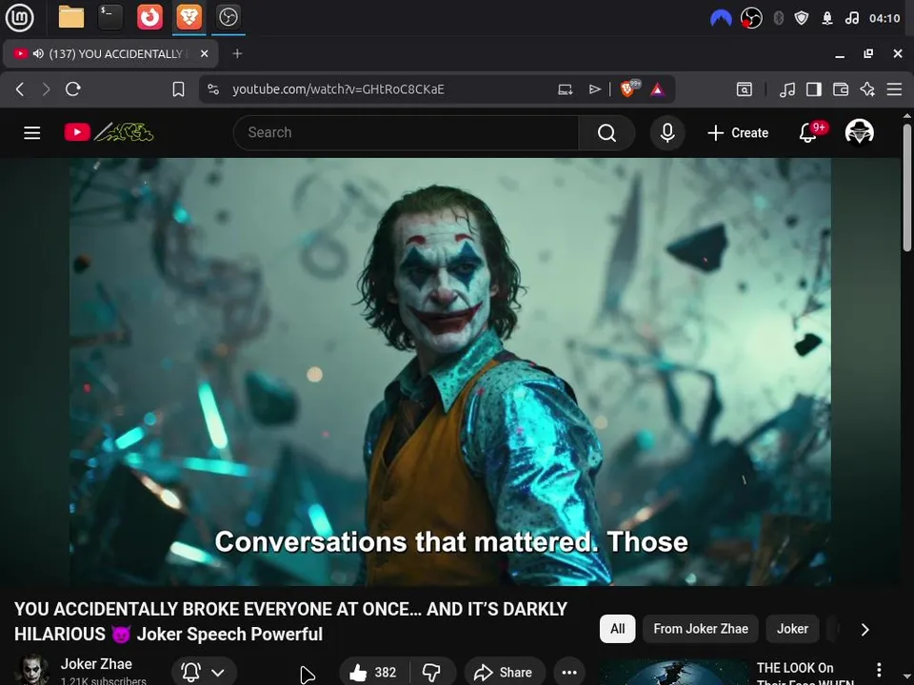Click the video title text

[290, 621]
